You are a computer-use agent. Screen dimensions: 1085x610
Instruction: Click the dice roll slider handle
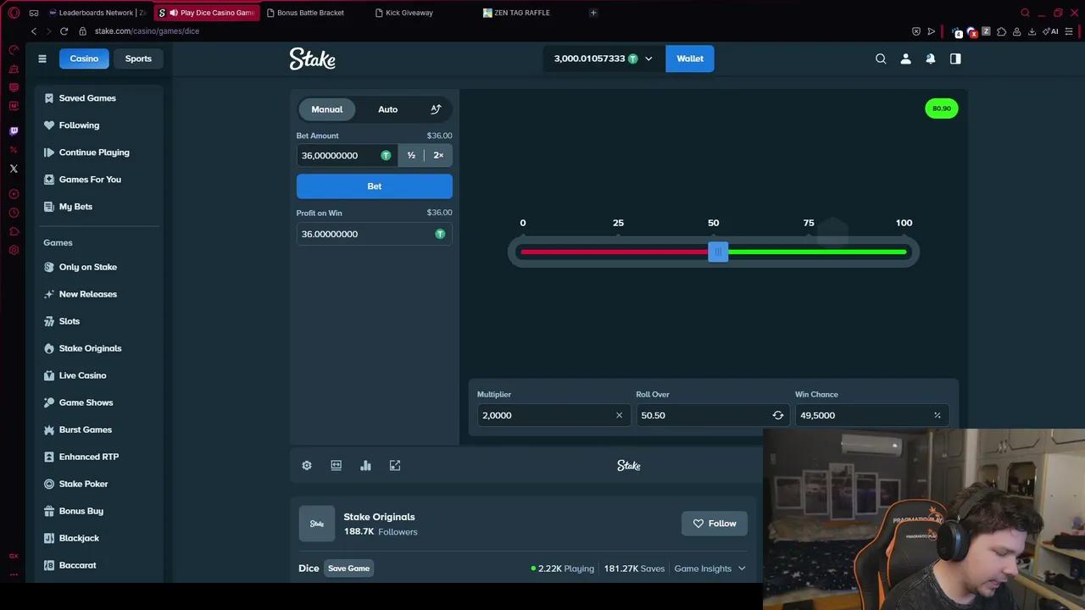pos(718,252)
